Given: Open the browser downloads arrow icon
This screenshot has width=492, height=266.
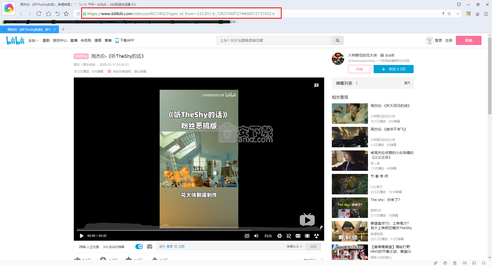Looking at the screenshot, I should tap(477, 14).
